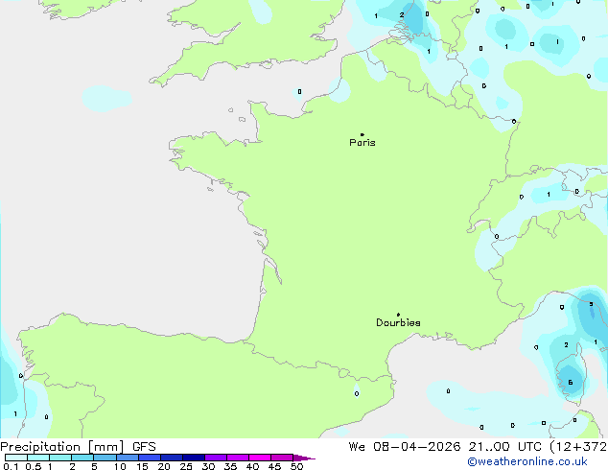608x470 pixels.
Task: Click the Paris city label
Action: [x=362, y=143]
